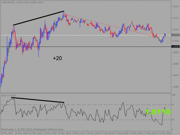Click the orange trade exit arrow marker

(160, 38)
